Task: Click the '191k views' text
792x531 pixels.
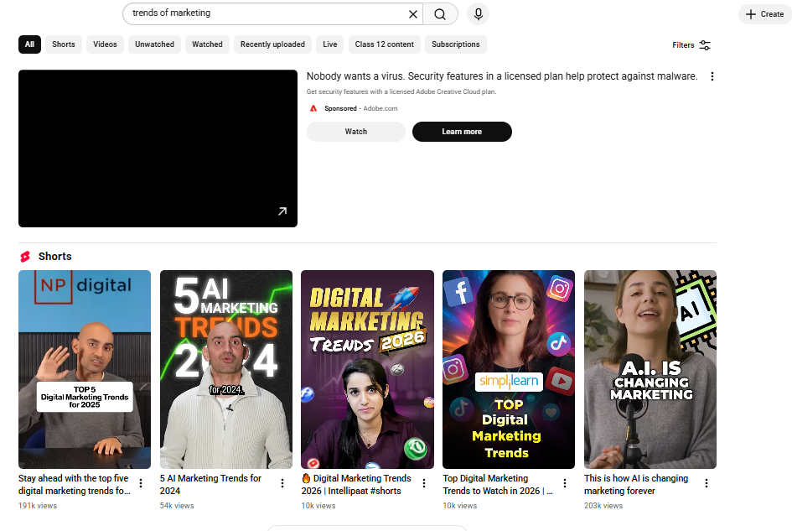Action: [x=38, y=506]
